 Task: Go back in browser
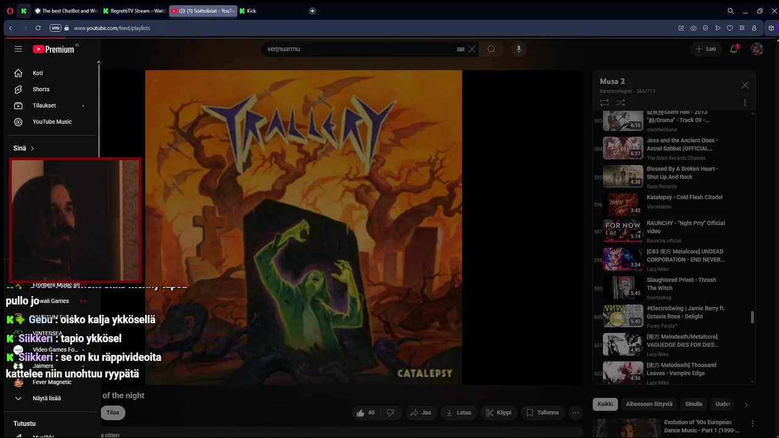click(10, 28)
